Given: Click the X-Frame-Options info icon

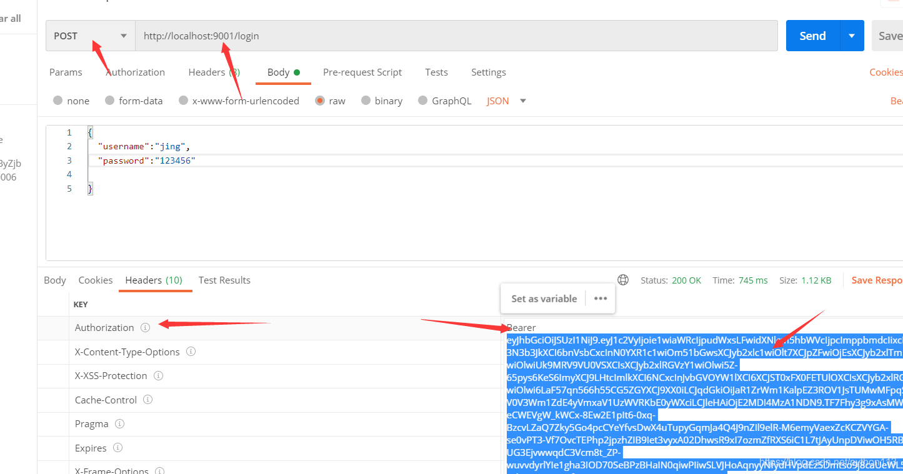Looking at the screenshot, I should (x=159, y=471).
